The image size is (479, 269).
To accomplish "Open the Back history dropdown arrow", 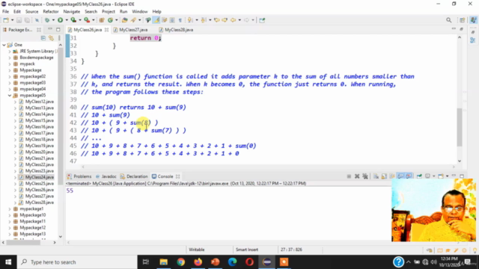I will pos(239,20).
